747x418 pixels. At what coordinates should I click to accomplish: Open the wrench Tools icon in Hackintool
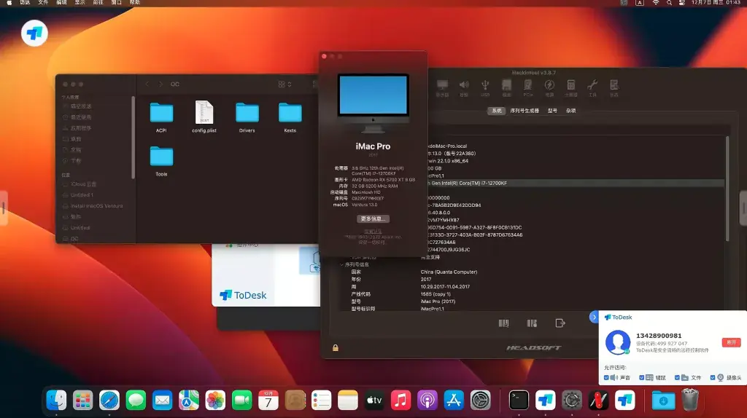[592, 87]
